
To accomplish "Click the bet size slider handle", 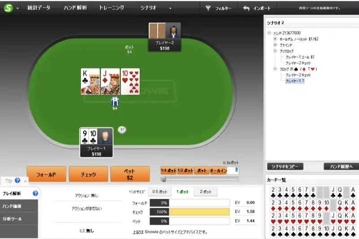I will 163,179.
